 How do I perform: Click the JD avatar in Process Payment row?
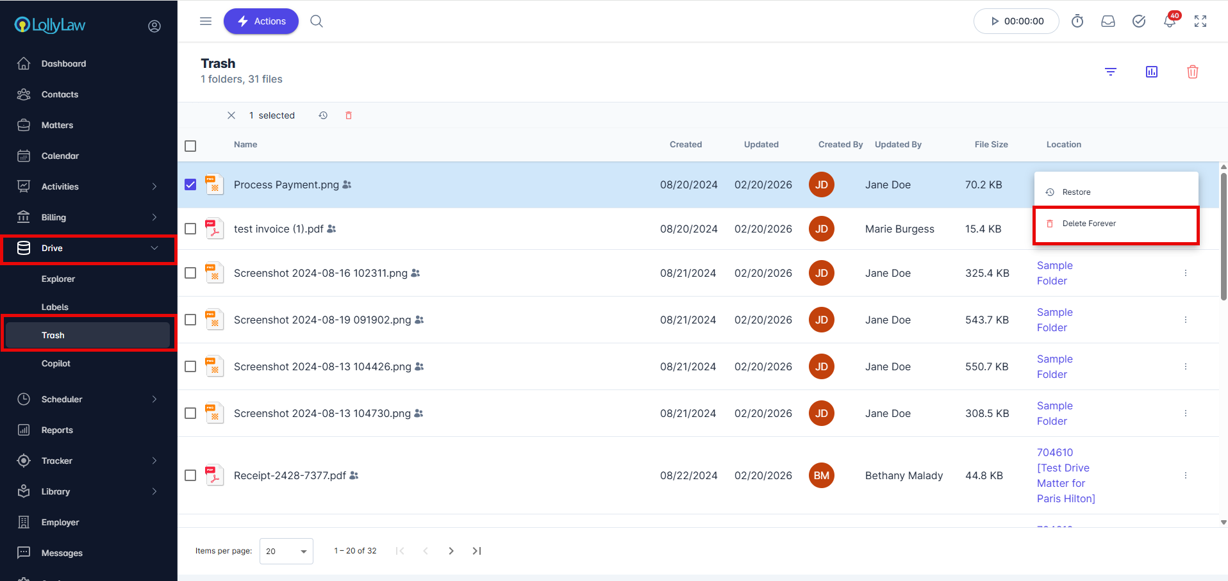coord(822,184)
